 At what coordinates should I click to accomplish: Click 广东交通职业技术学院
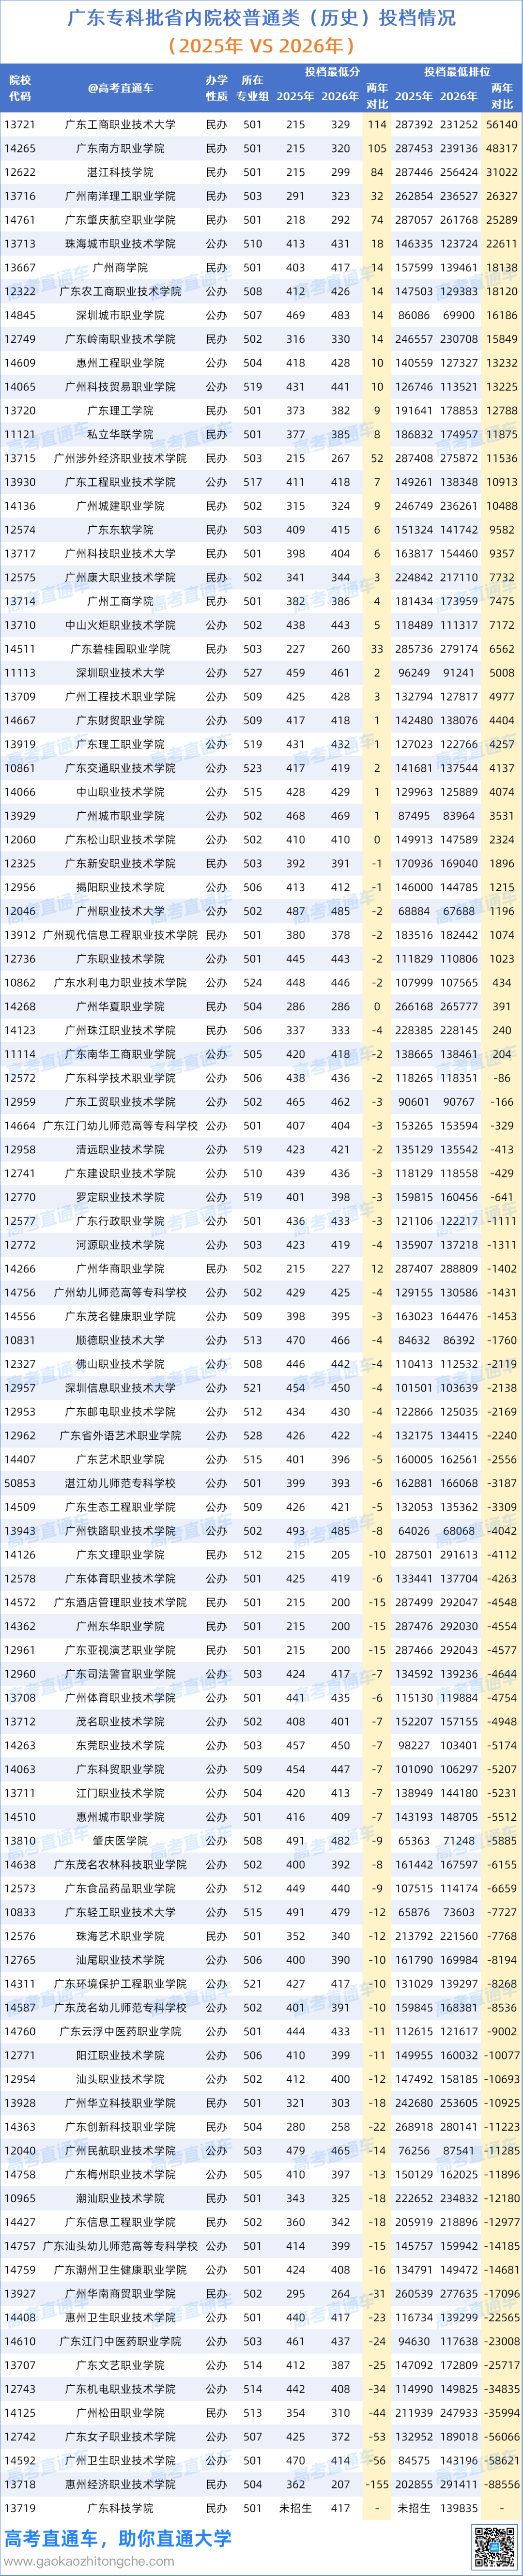click(120, 769)
